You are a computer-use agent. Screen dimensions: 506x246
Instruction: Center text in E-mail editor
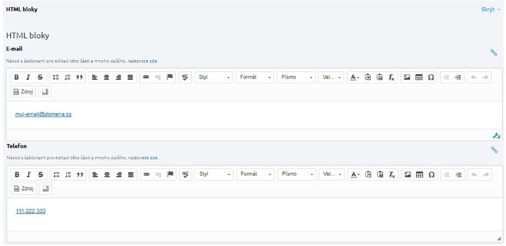[107, 77]
